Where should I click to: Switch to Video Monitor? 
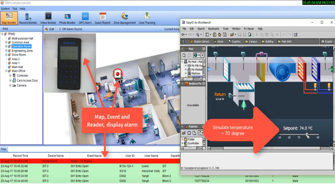48,18
